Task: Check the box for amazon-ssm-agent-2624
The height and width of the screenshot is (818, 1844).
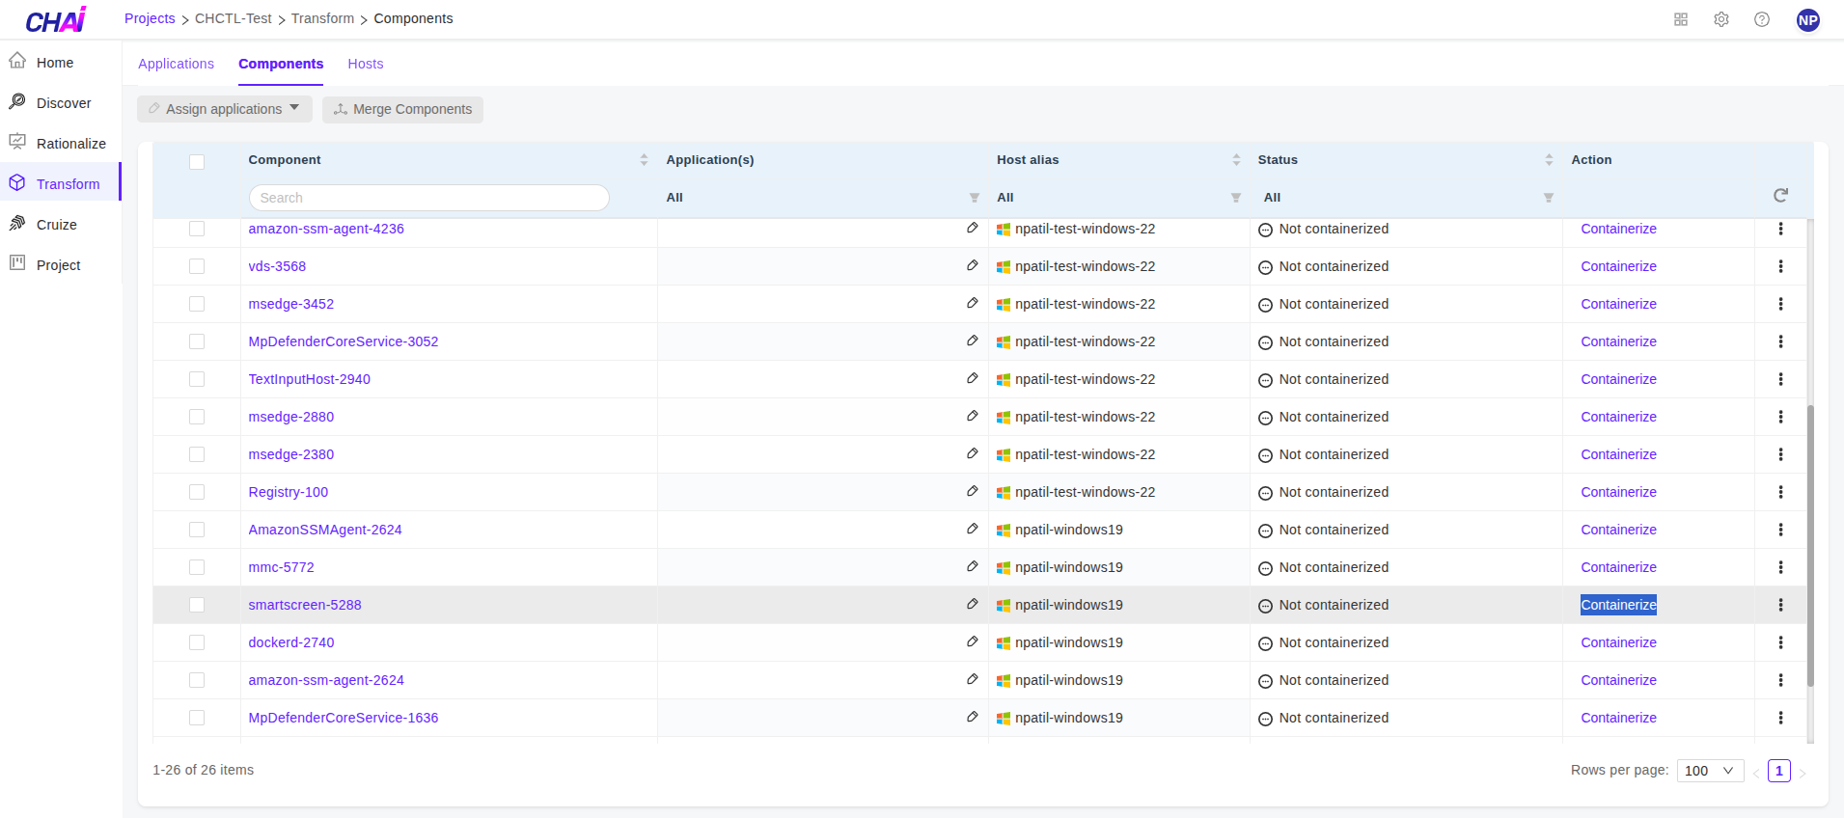Action: [197, 680]
